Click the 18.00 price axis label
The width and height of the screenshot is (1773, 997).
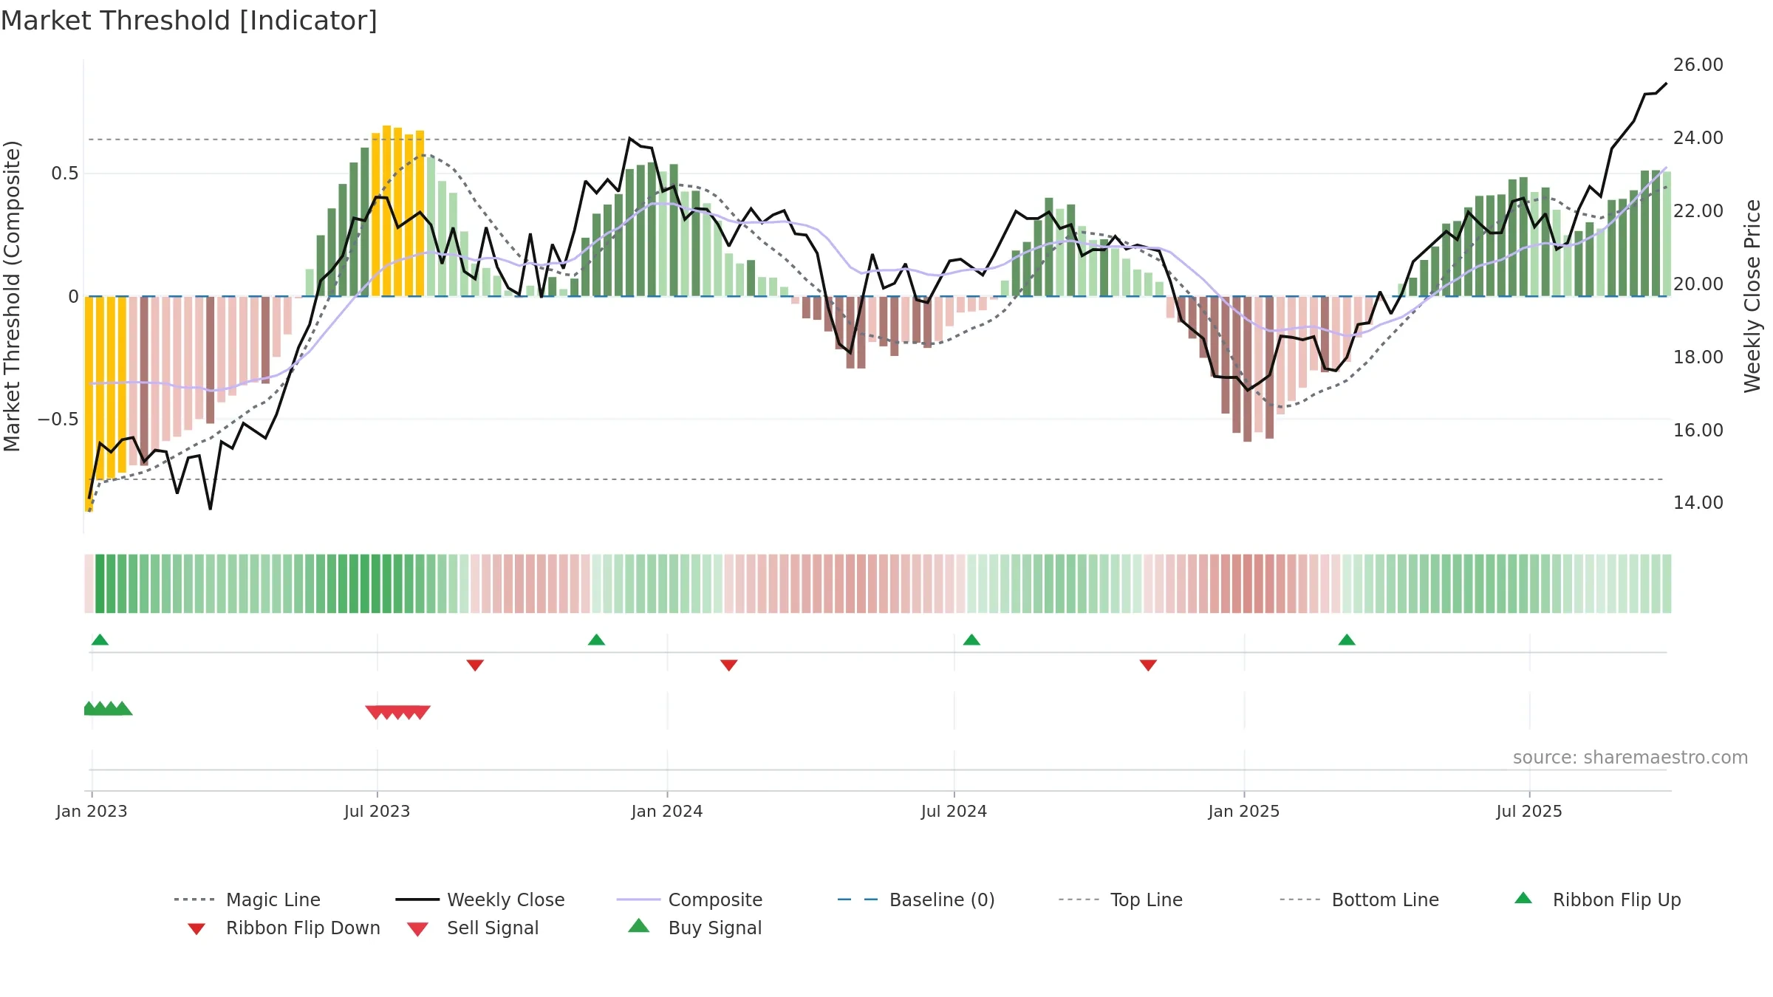pyautogui.click(x=1698, y=357)
